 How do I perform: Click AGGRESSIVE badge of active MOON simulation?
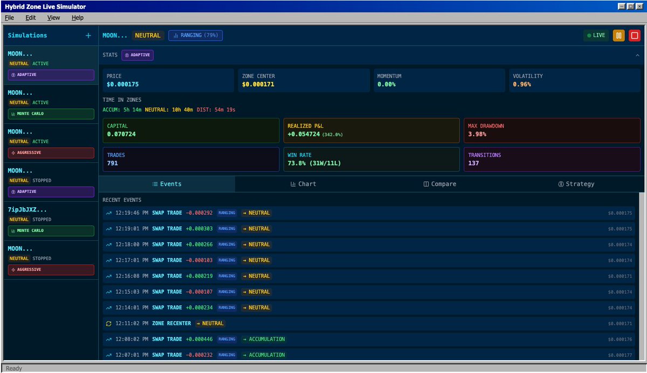[x=51, y=153]
